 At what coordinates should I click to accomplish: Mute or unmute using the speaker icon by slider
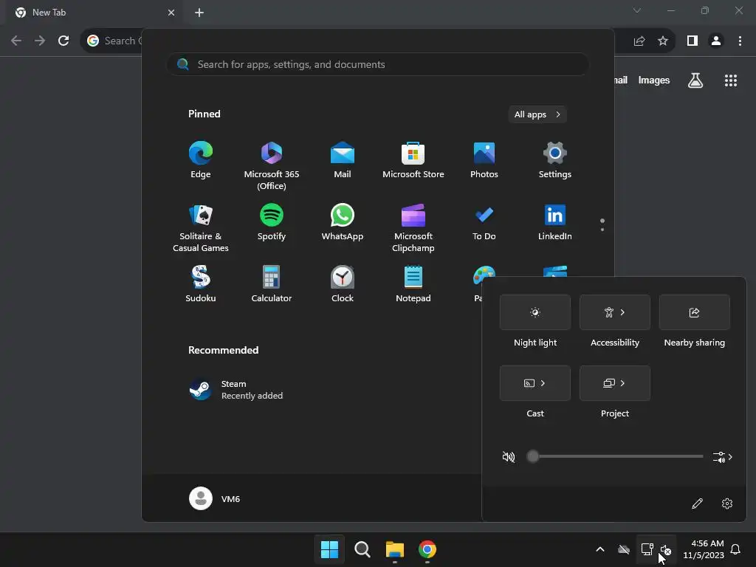coord(508,456)
